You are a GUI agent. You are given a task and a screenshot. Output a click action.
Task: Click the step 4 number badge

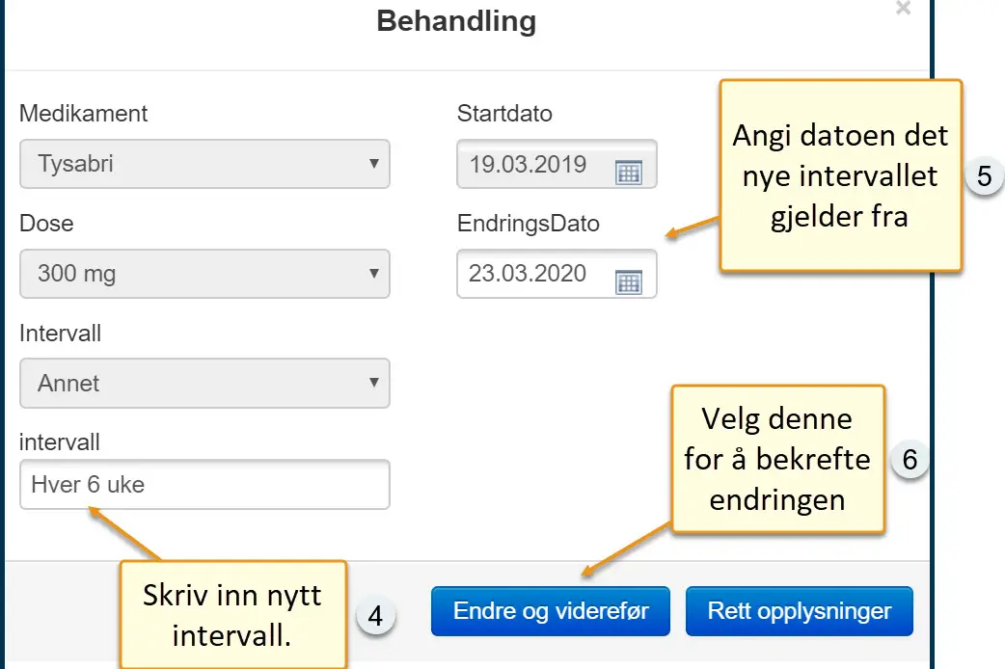click(x=376, y=617)
